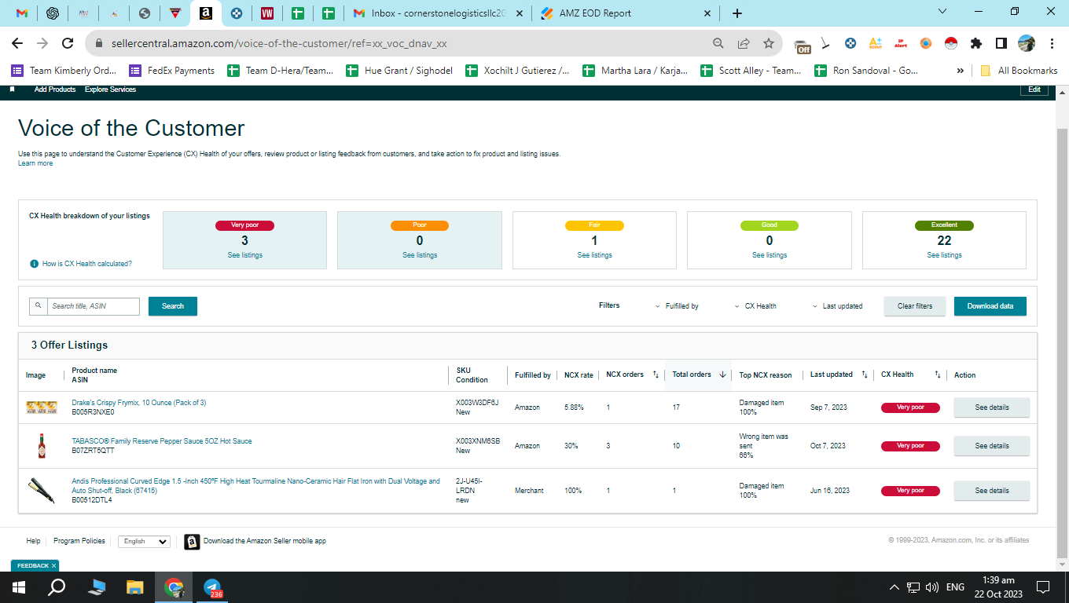
Task: Open File Explorer from the taskbar
Action: [135, 587]
